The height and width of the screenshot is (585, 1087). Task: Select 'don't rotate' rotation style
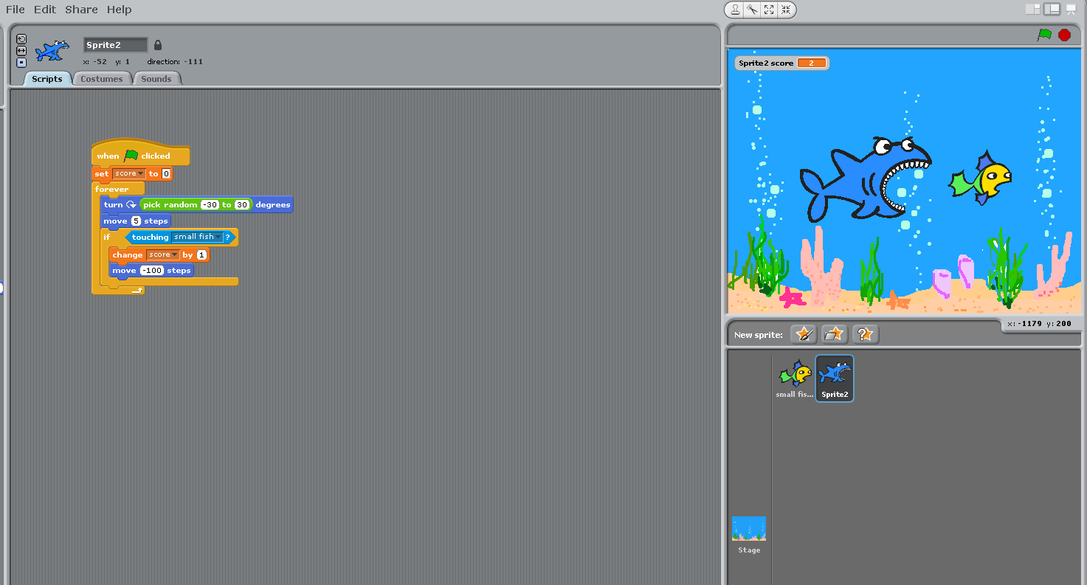21,62
